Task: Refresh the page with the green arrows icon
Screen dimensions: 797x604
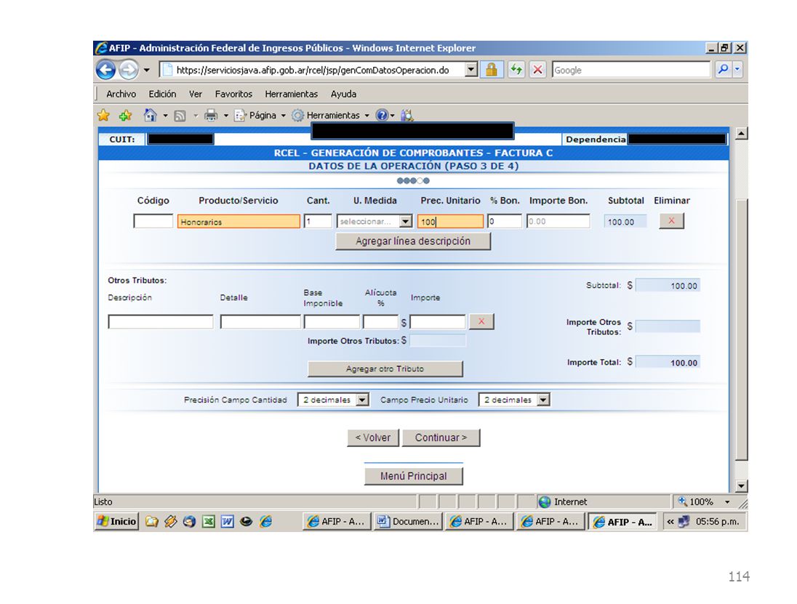Action: 516,70
